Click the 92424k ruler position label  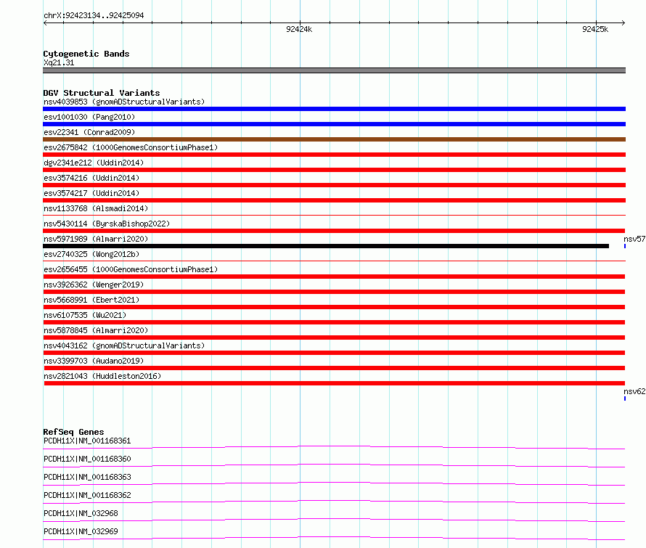pyautogui.click(x=299, y=29)
